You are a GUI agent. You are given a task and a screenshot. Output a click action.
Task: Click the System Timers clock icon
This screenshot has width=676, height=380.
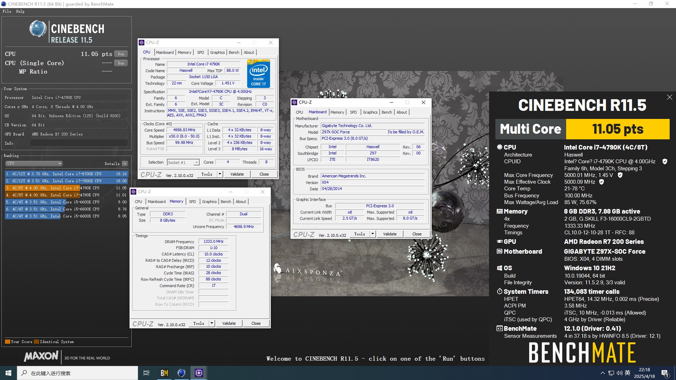499,291
